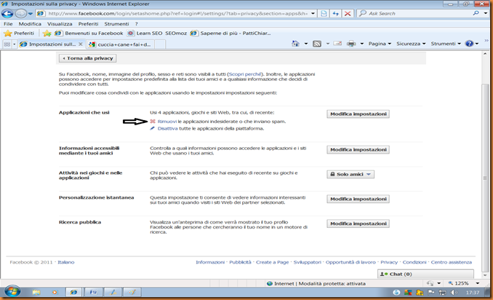Click the Sviluppatori footer link
The width and height of the screenshot is (493, 300).
click(307, 262)
